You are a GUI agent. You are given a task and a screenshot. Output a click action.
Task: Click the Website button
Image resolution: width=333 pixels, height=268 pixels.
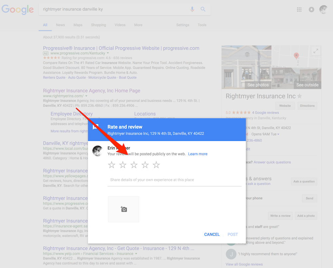tap(285, 106)
